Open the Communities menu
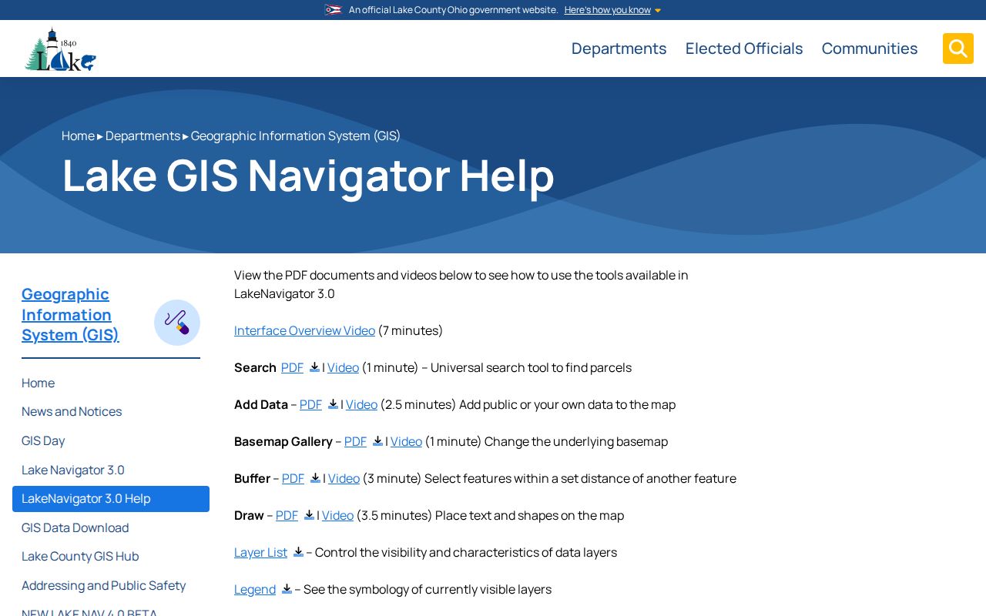Viewport: 986px width, 616px height. [870, 49]
